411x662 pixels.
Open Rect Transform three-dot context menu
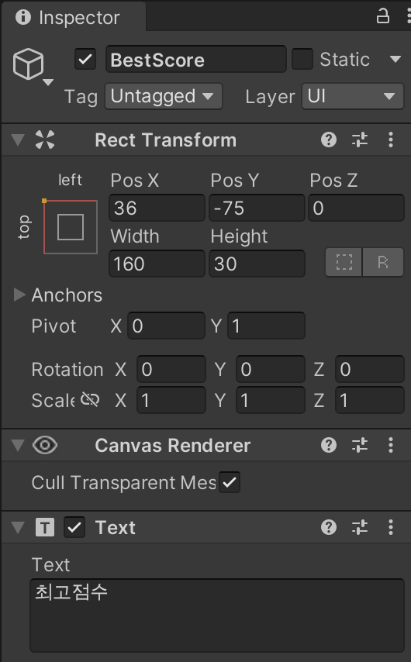pos(391,140)
